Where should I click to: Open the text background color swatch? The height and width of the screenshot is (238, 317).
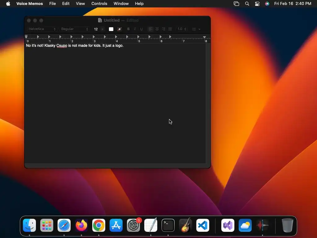coord(119,29)
